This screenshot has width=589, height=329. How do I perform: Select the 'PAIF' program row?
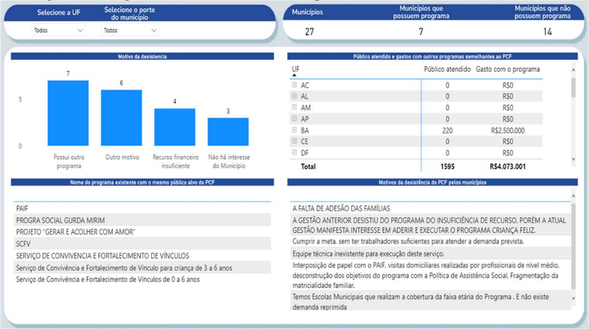coord(142,208)
